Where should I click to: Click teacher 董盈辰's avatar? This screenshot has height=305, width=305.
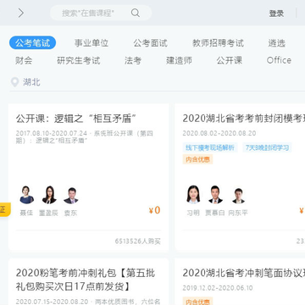(49, 195)
